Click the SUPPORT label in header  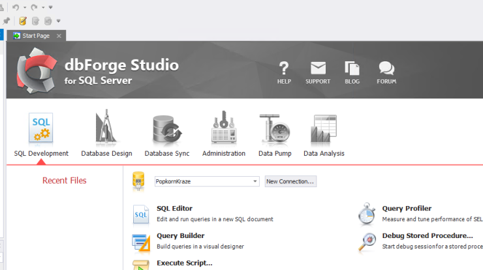point(318,82)
